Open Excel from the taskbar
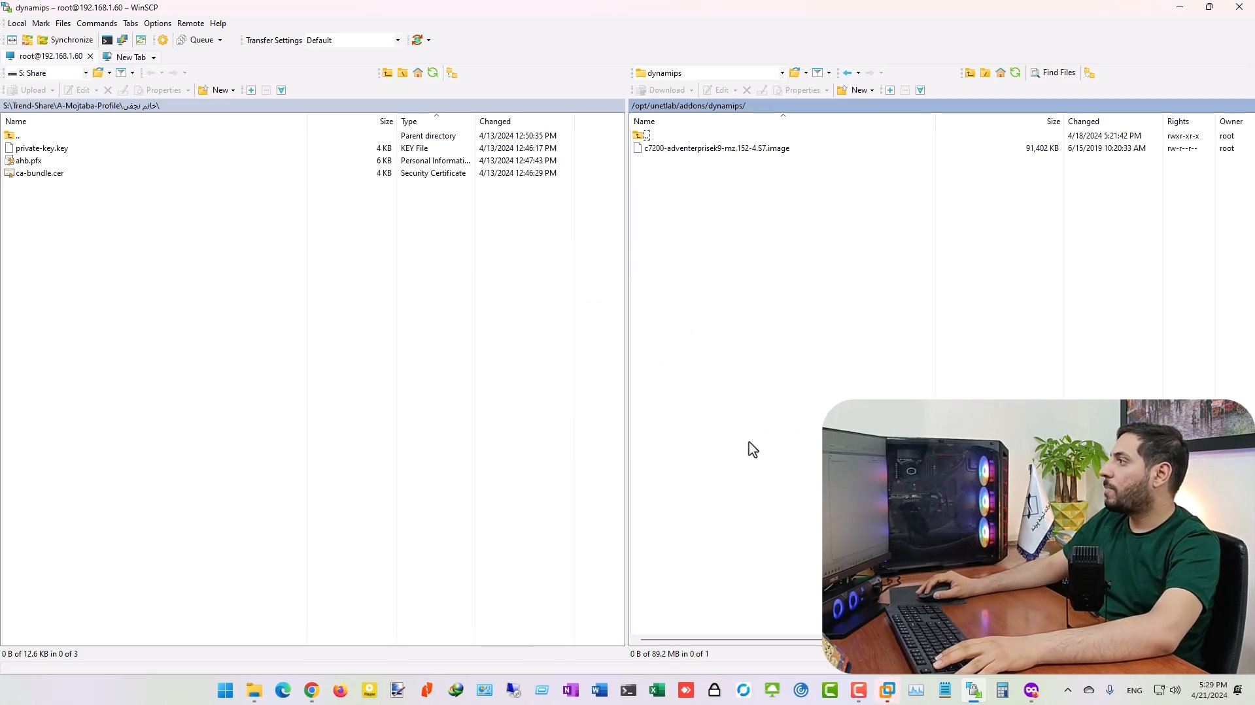This screenshot has height=705, width=1255. 657,691
